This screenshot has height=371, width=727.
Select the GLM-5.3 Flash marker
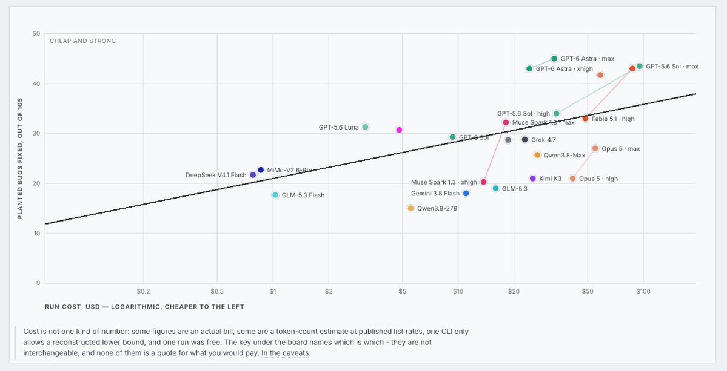[x=275, y=195]
